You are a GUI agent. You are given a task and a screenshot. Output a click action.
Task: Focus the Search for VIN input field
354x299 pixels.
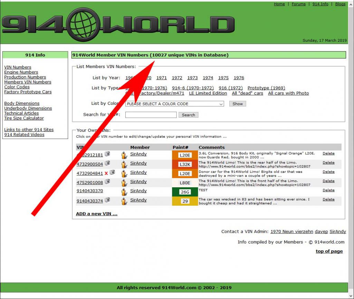[x=151, y=115]
